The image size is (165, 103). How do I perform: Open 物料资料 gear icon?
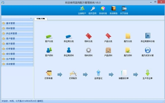pyautogui.click(x=88, y=50)
